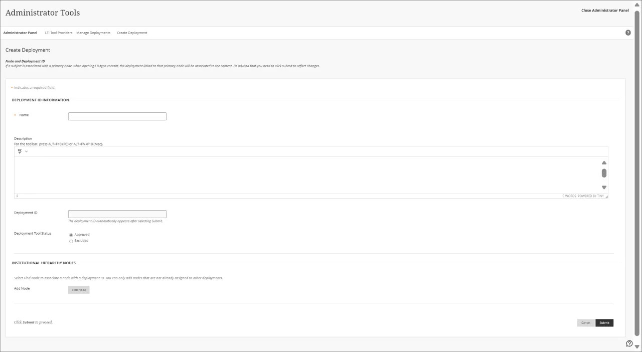Go to the Administrator Panel tab
The width and height of the screenshot is (642, 352).
(20, 33)
